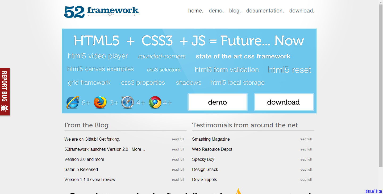Open the demo menu item
The height and width of the screenshot is (194, 383).
[216, 11]
